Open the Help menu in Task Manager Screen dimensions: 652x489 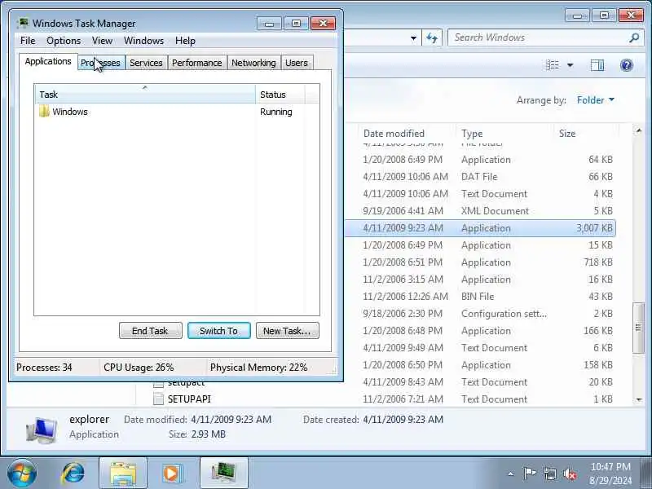pos(186,41)
